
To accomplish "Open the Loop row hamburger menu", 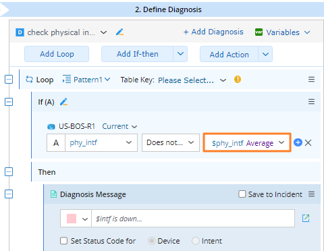I will click(311, 80).
